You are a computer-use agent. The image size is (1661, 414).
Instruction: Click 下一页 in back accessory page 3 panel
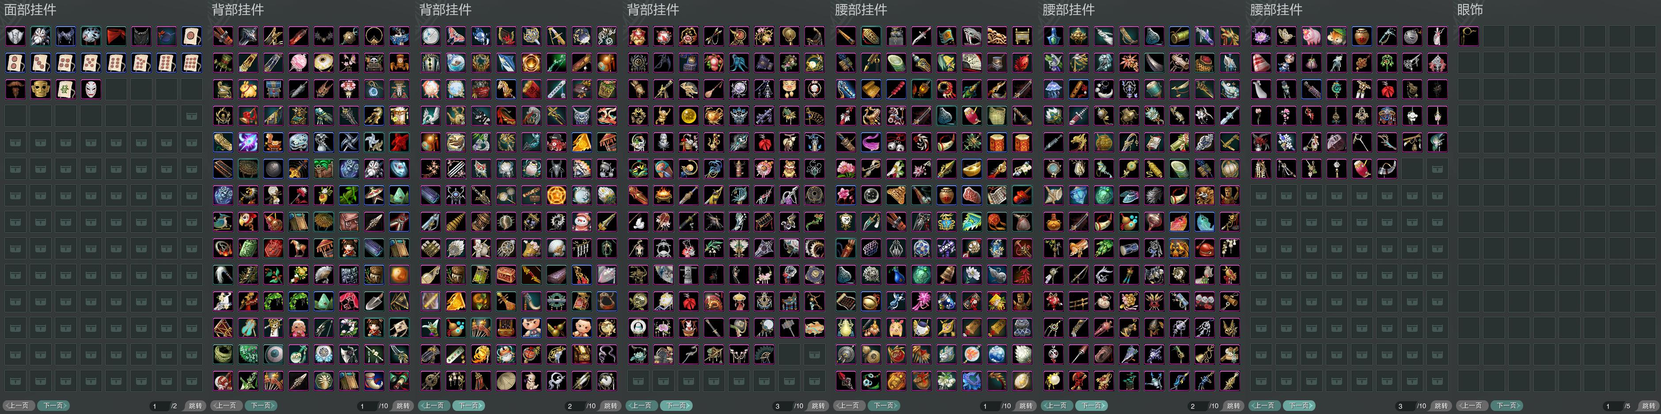click(x=676, y=406)
